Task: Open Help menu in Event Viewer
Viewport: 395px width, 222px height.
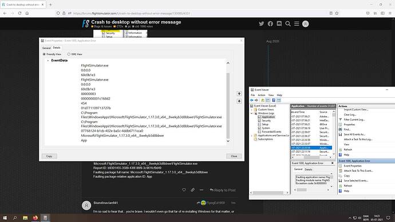Action: (x=279, y=95)
